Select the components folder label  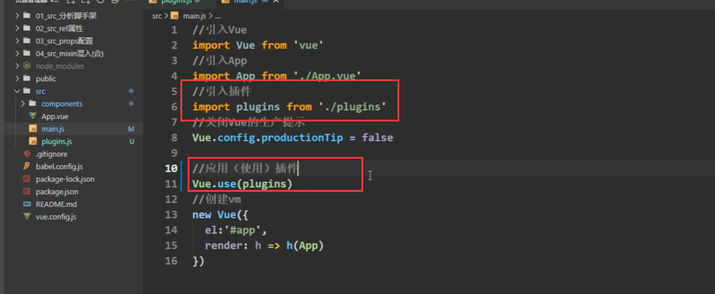tap(62, 104)
